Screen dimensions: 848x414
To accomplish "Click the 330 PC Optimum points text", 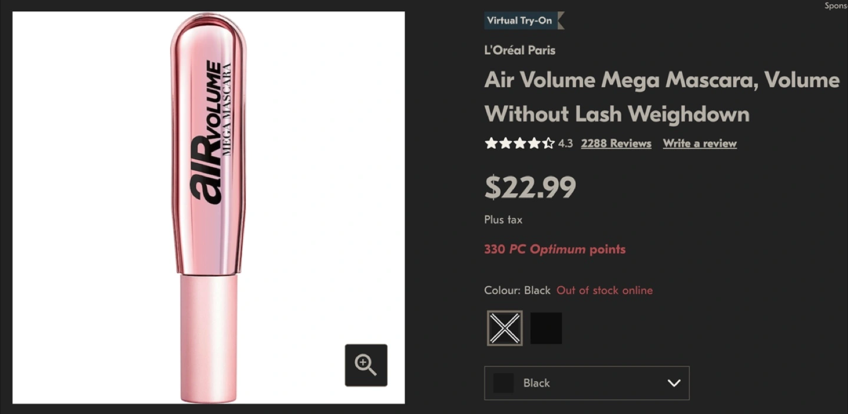I will [555, 249].
